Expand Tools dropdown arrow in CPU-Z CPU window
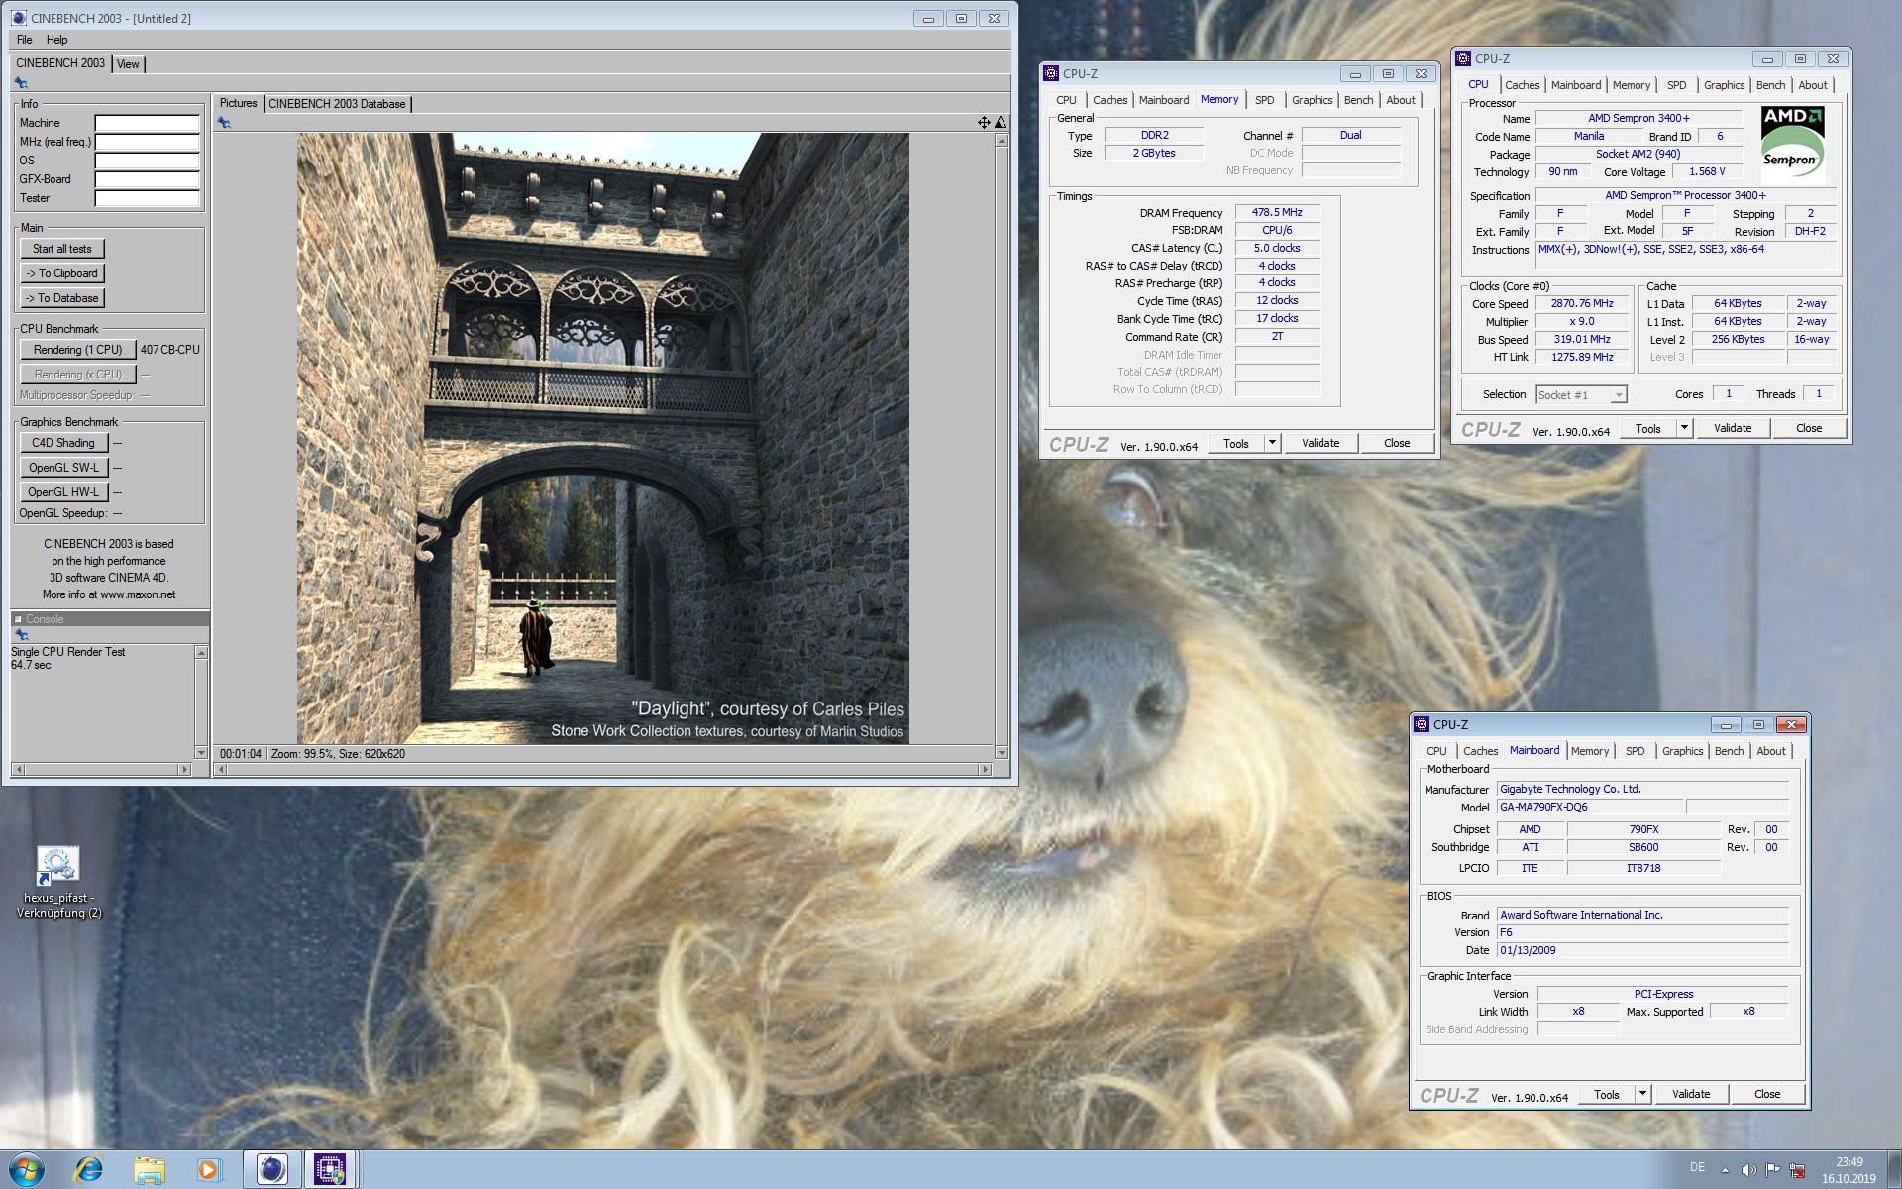The height and width of the screenshot is (1189, 1902). tap(1684, 428)
